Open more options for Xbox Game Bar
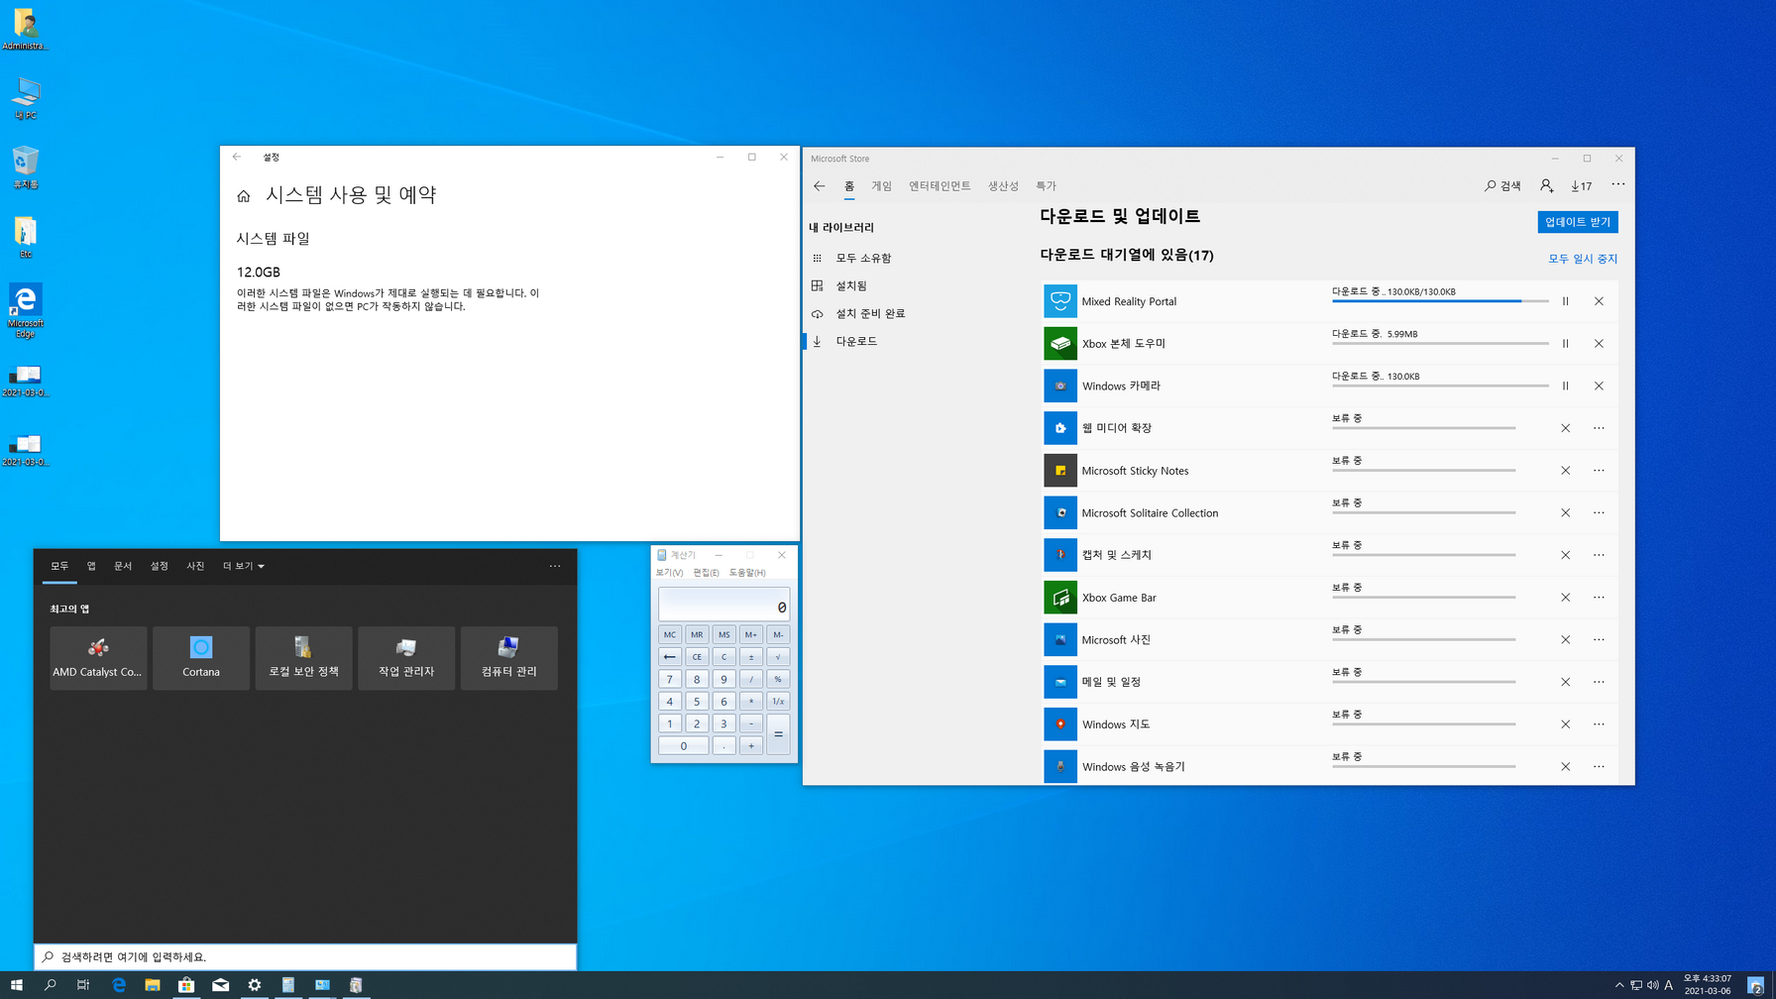The width and height of the screenshot is (1776, 999). (x=1599, y=598)
